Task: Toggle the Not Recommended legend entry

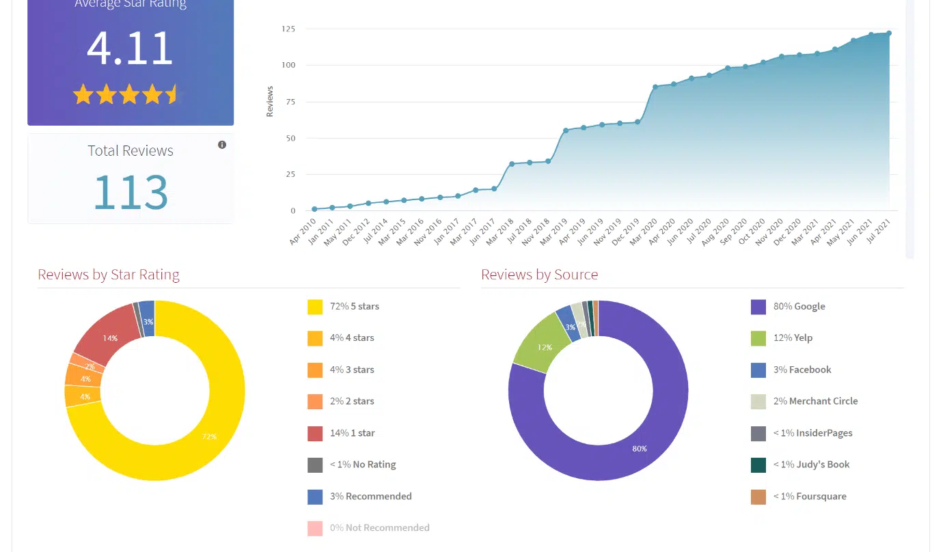Action: pyautogui.click(x=379, y=527)
